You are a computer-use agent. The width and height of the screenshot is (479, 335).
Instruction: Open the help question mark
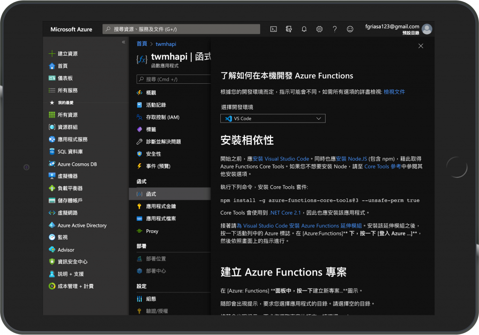(x=334, y=29)
